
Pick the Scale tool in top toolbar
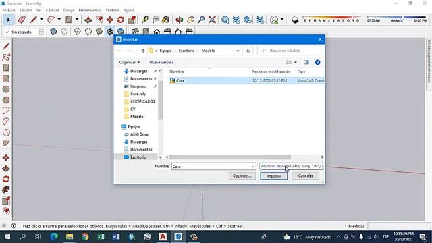[x=132, y=20]
